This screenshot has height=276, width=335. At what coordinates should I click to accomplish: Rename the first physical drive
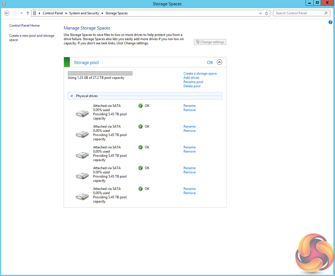tap(189, 106)
